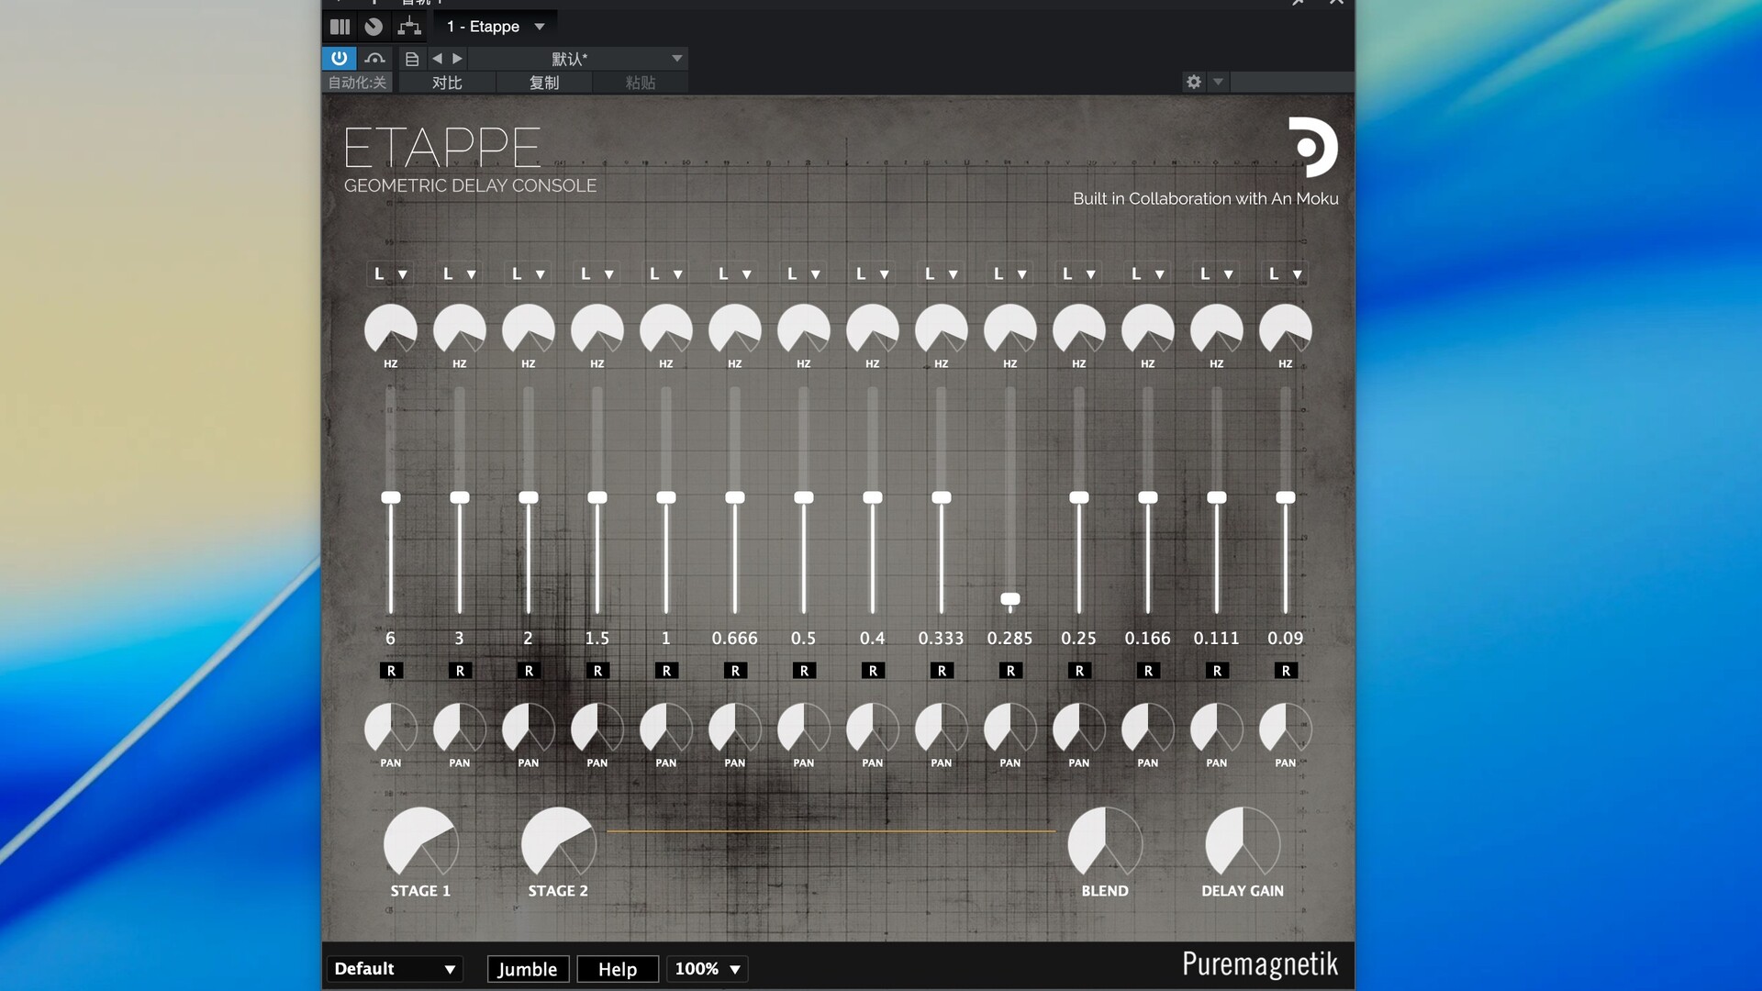Click the PAN knob for the 2 delay channel
The height and width of the screenshot is (991, 1762).
(x=529, y=729)
